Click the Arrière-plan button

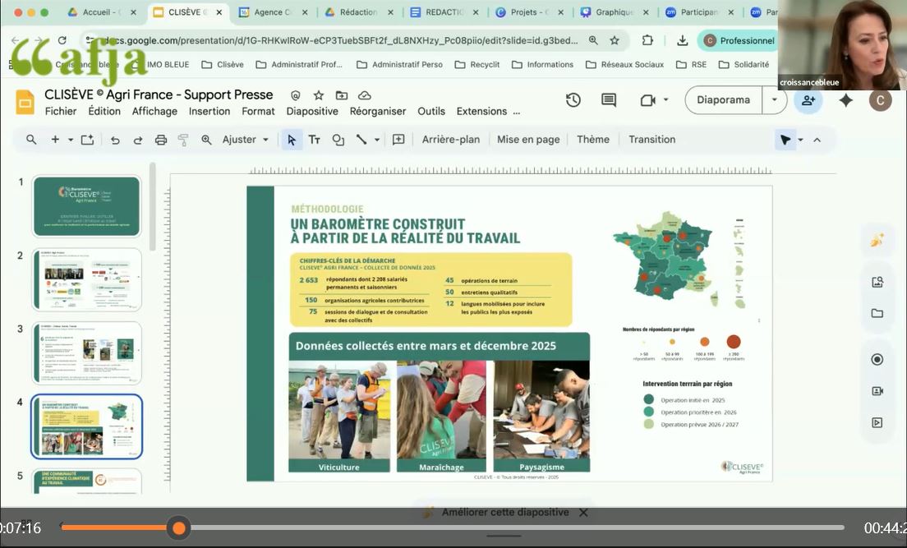point(450,140)
